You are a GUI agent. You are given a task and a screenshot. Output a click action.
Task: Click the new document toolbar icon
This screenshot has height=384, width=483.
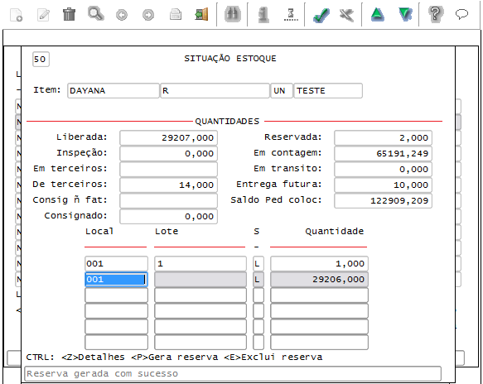point(16,15)
